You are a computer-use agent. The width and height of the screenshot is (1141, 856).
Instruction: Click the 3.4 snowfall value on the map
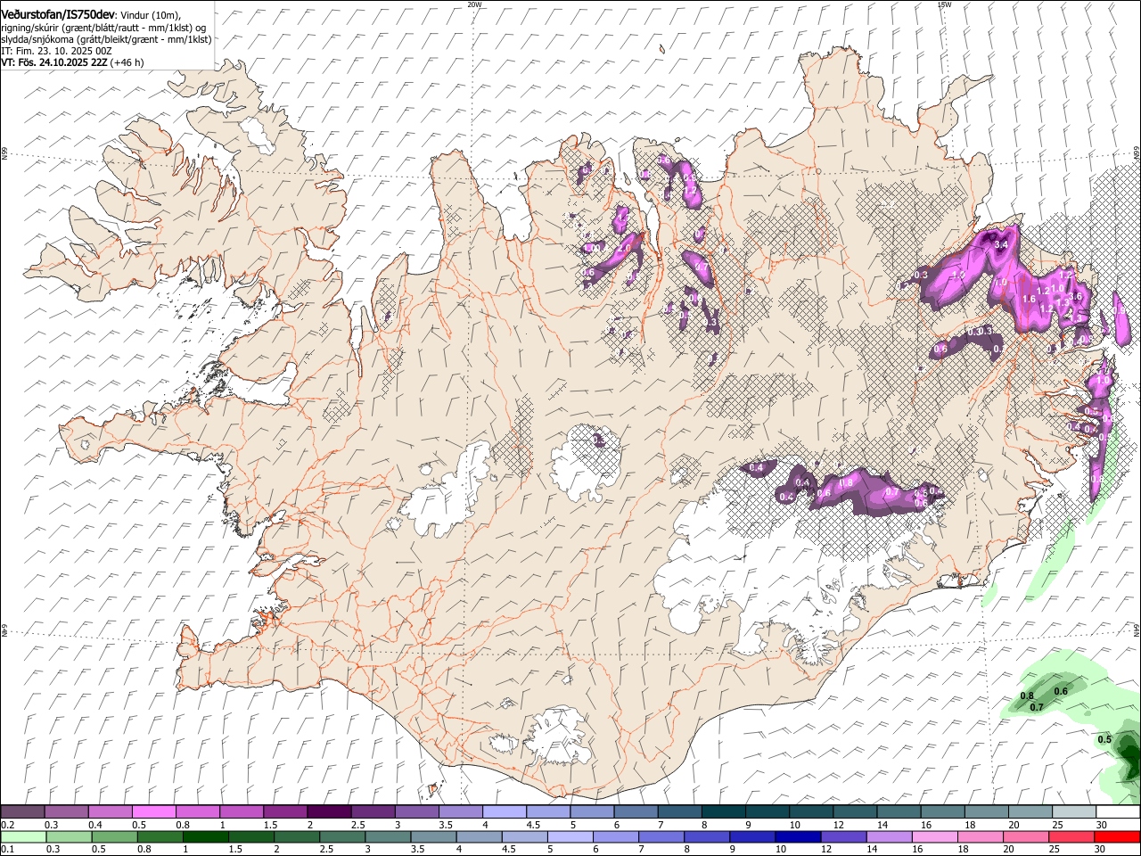1001,244
